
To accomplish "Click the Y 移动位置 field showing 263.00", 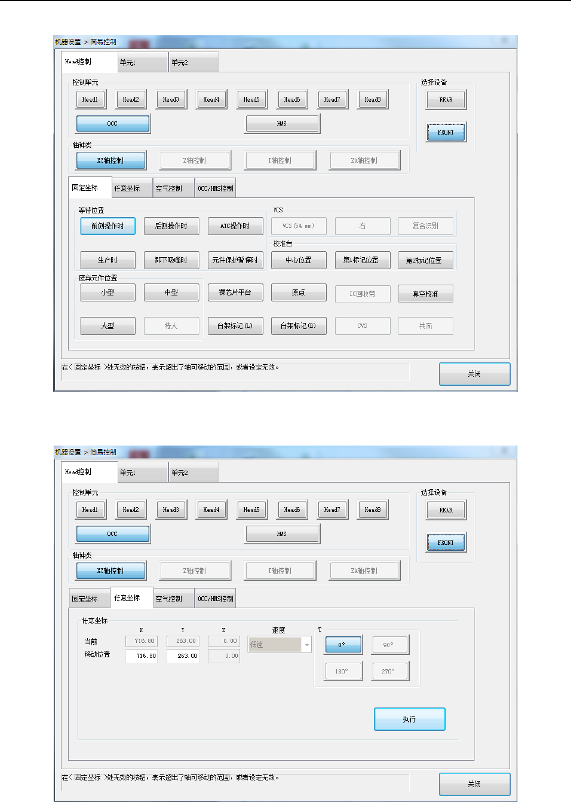I will click(183, 656).
